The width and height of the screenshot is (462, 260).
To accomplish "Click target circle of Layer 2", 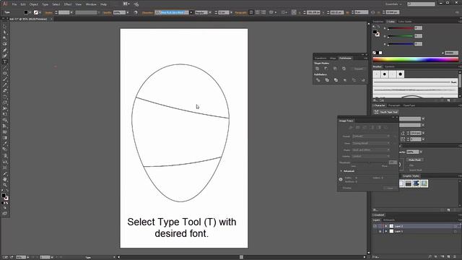I will (x=456, y=226).
